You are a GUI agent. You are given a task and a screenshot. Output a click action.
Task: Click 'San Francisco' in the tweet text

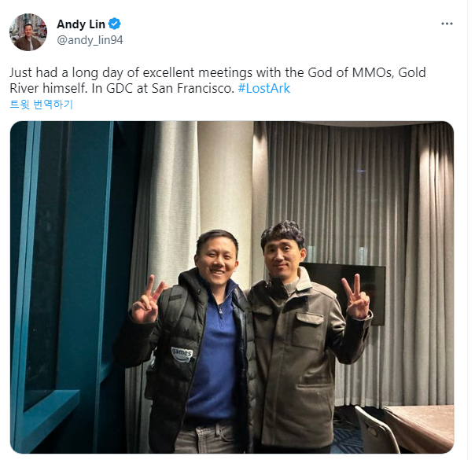[193, 88]
